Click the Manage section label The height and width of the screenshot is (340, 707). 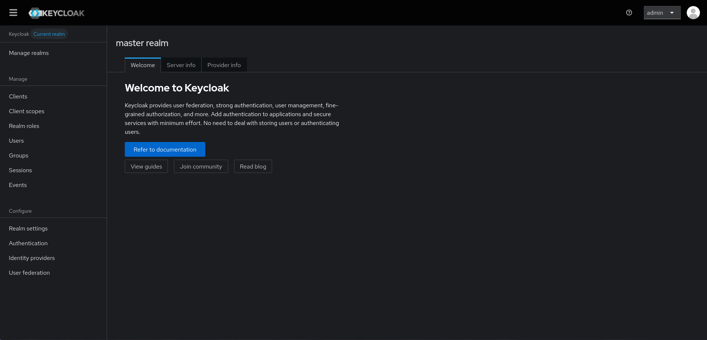[x=18, y=79]
